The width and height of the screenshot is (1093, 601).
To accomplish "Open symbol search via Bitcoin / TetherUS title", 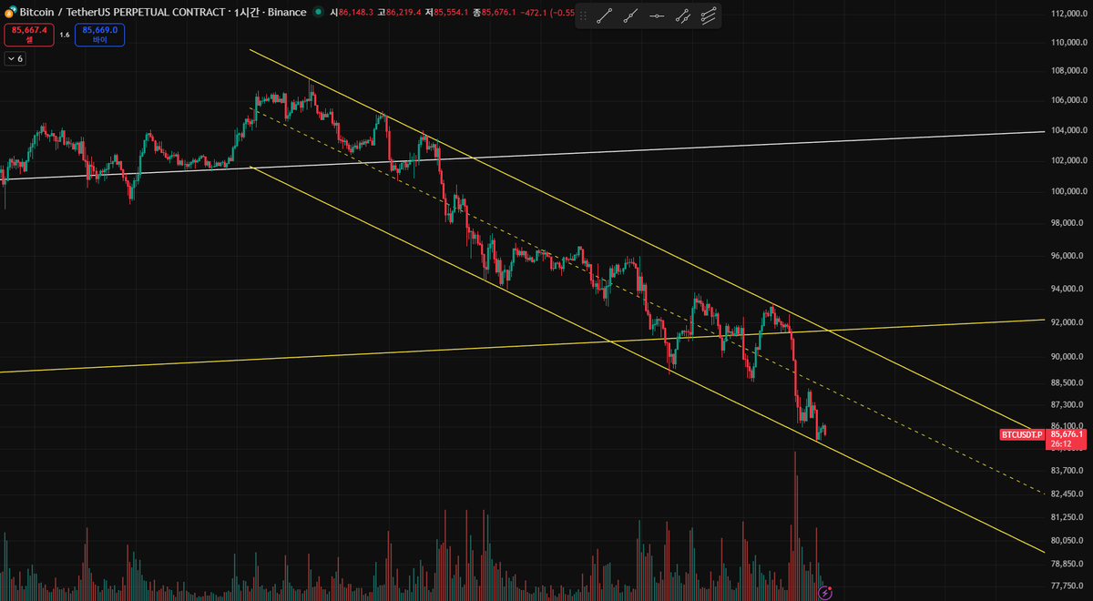I will 123,12.
